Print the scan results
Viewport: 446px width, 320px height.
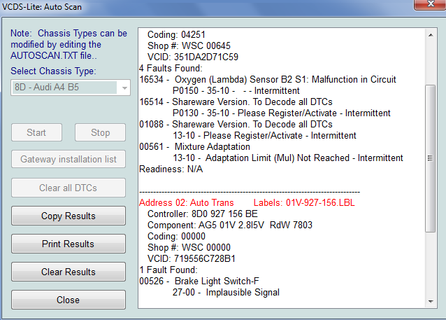[x=69, y=244]
